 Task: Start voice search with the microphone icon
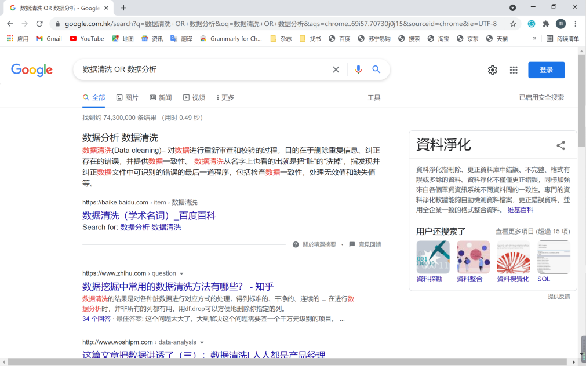(x=358, y=69)
